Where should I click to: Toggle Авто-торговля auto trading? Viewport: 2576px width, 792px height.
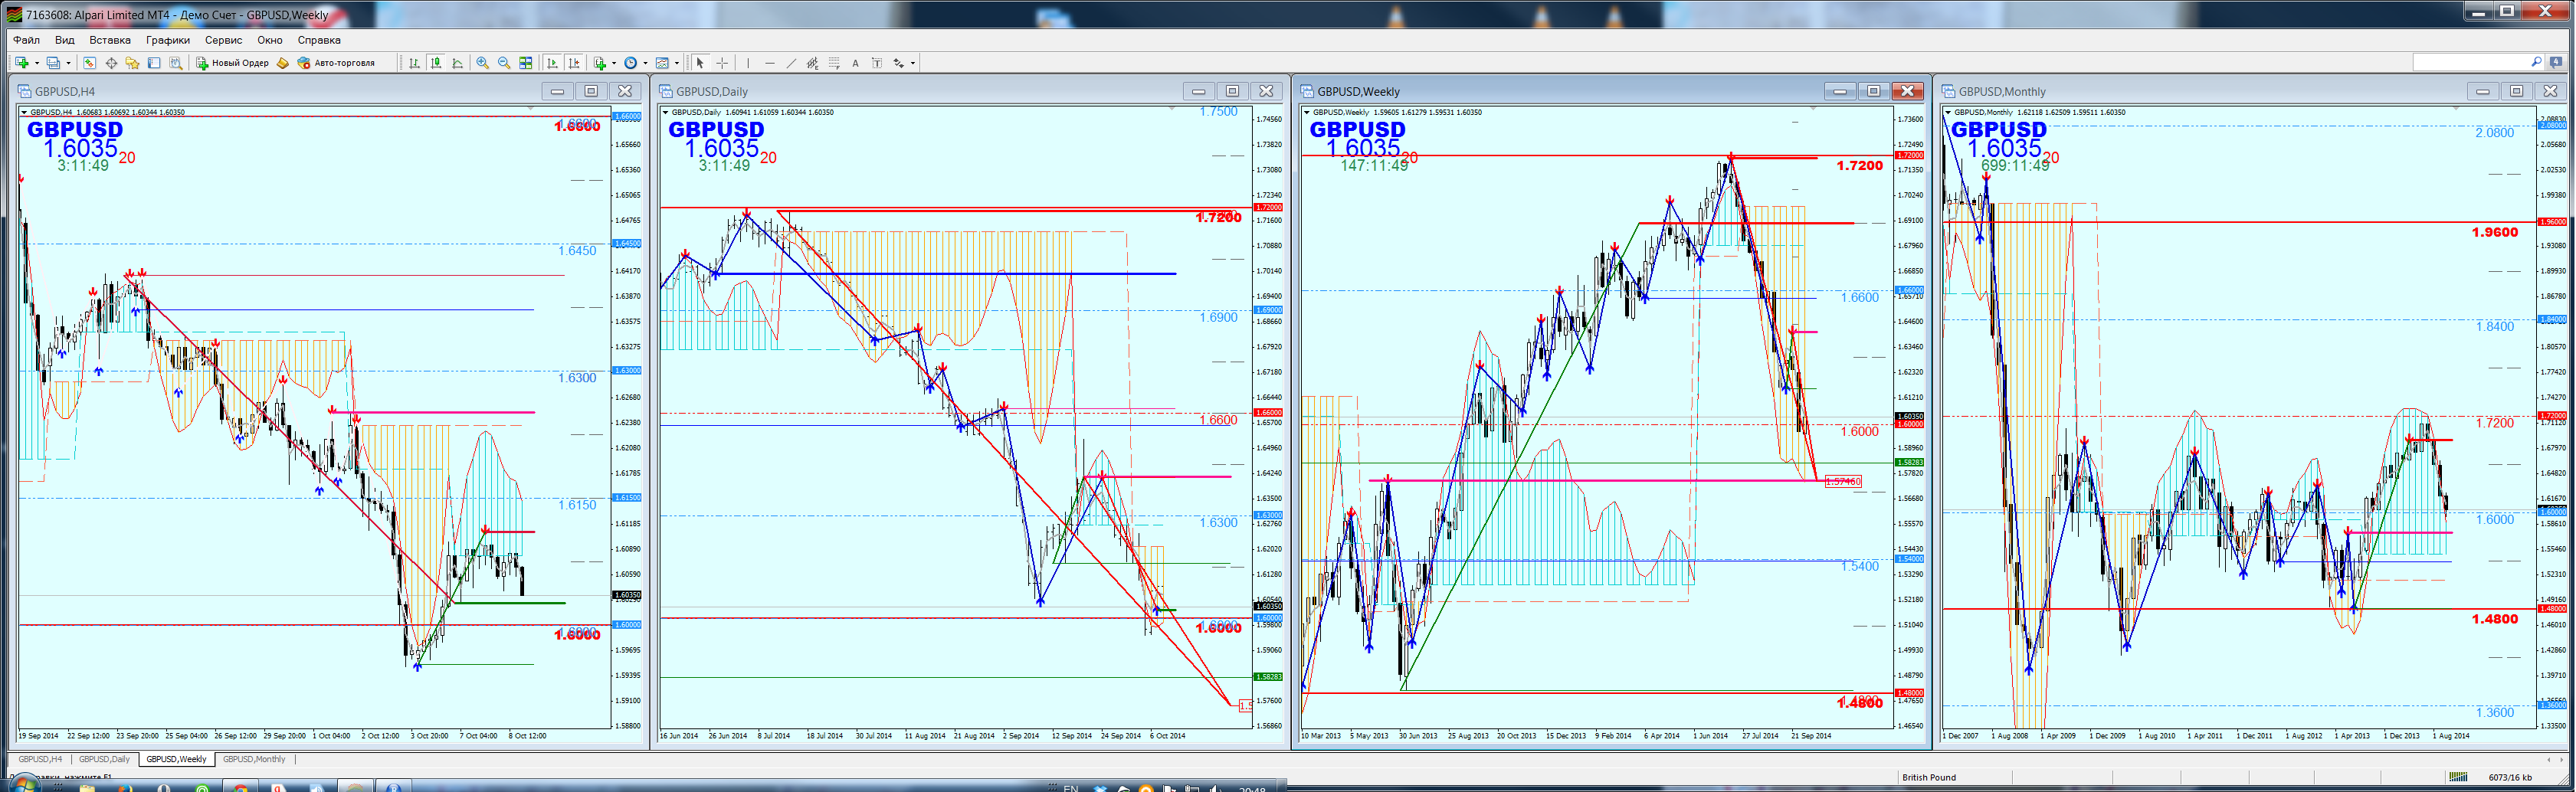[336, 63]
